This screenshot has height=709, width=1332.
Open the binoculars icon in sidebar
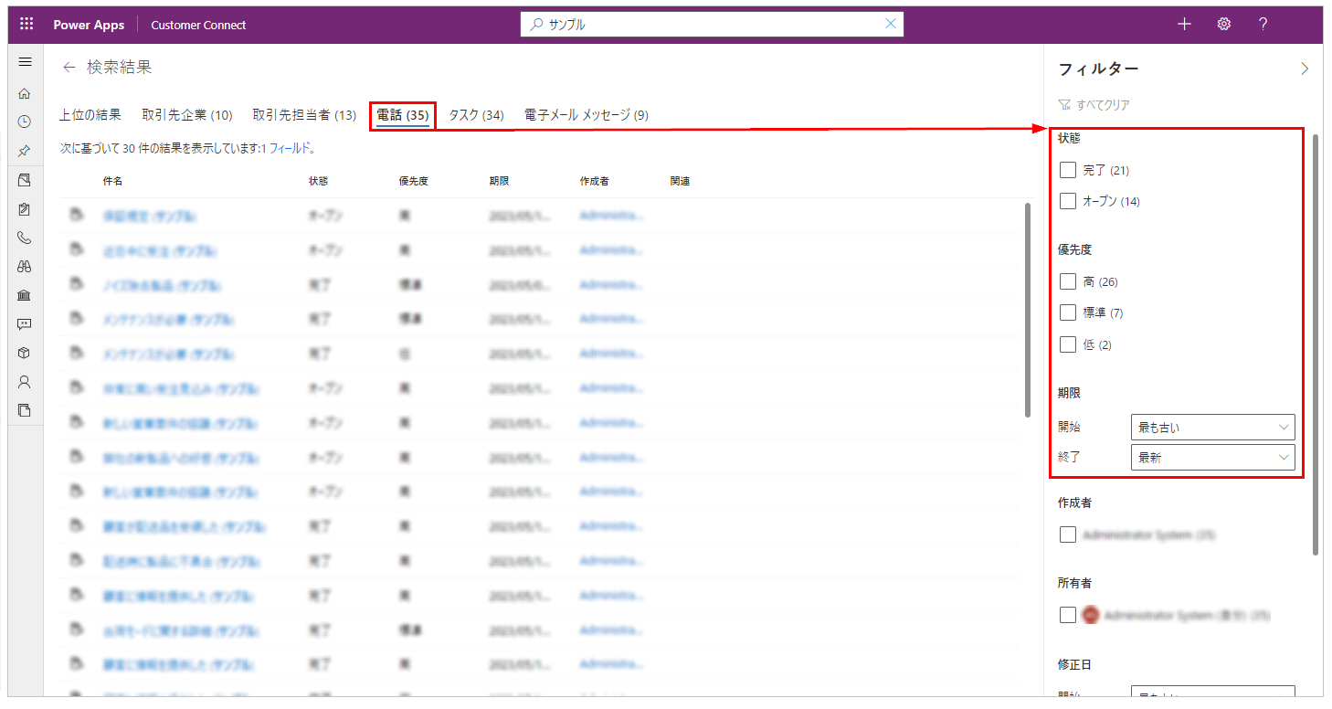pos(25,267)
